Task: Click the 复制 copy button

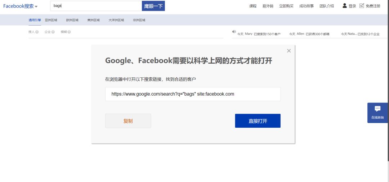Action: 128,121
